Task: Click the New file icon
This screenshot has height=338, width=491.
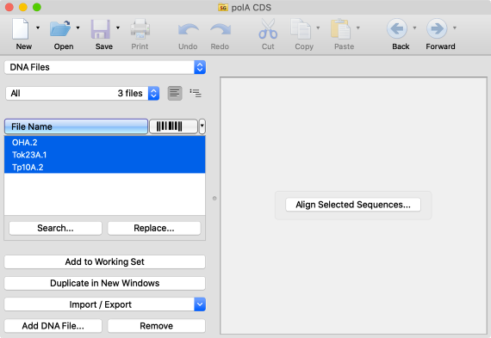Action: (21, 28)
